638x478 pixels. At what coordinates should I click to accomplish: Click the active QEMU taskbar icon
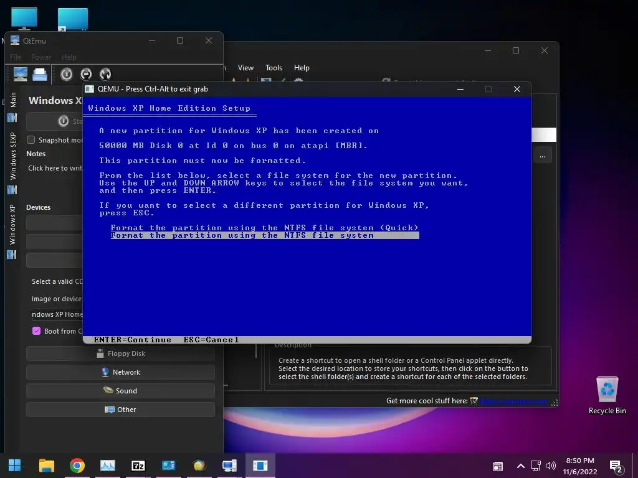tap(260, 466)
